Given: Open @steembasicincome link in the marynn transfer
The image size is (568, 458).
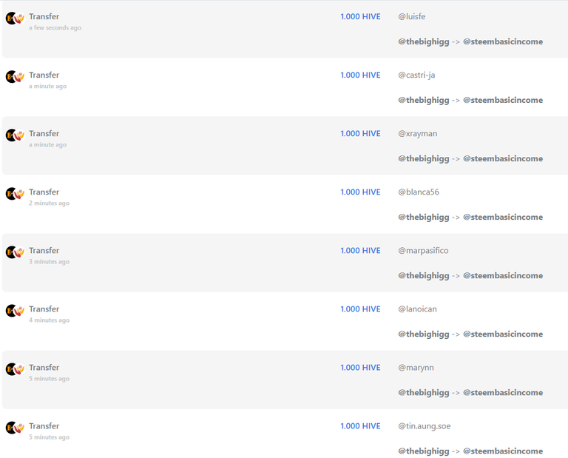Looking at the screenshot, I should click(x=503, y=393).
